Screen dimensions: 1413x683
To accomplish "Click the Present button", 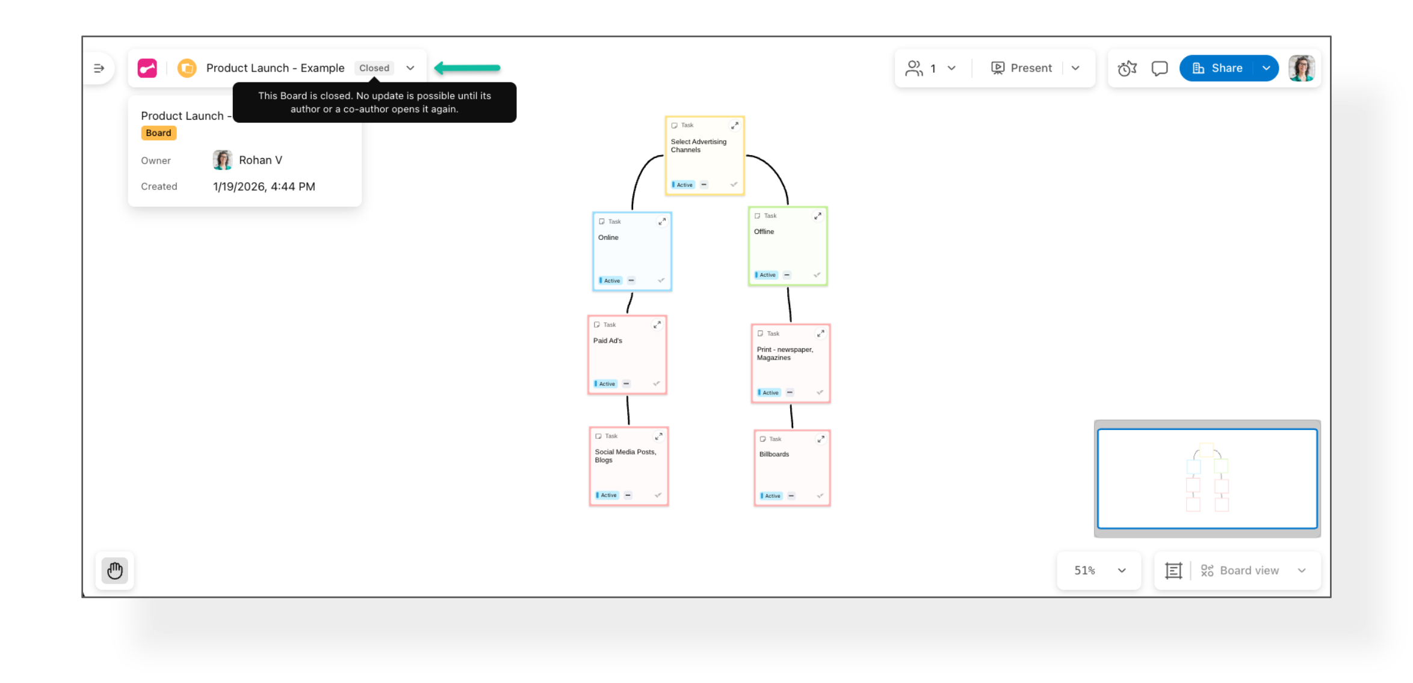I will pyautogui.click(x=1021, y=69).
